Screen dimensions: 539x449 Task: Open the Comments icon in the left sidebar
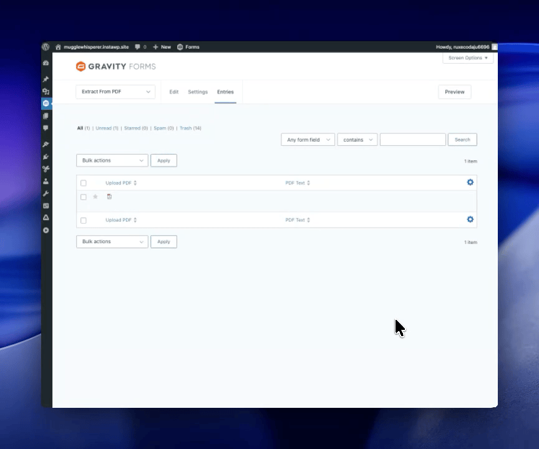tap(46, 128)
